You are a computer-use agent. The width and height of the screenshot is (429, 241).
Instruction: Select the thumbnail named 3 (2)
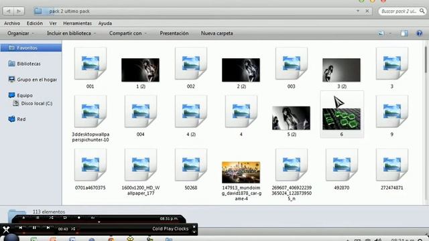click(341, 70)
